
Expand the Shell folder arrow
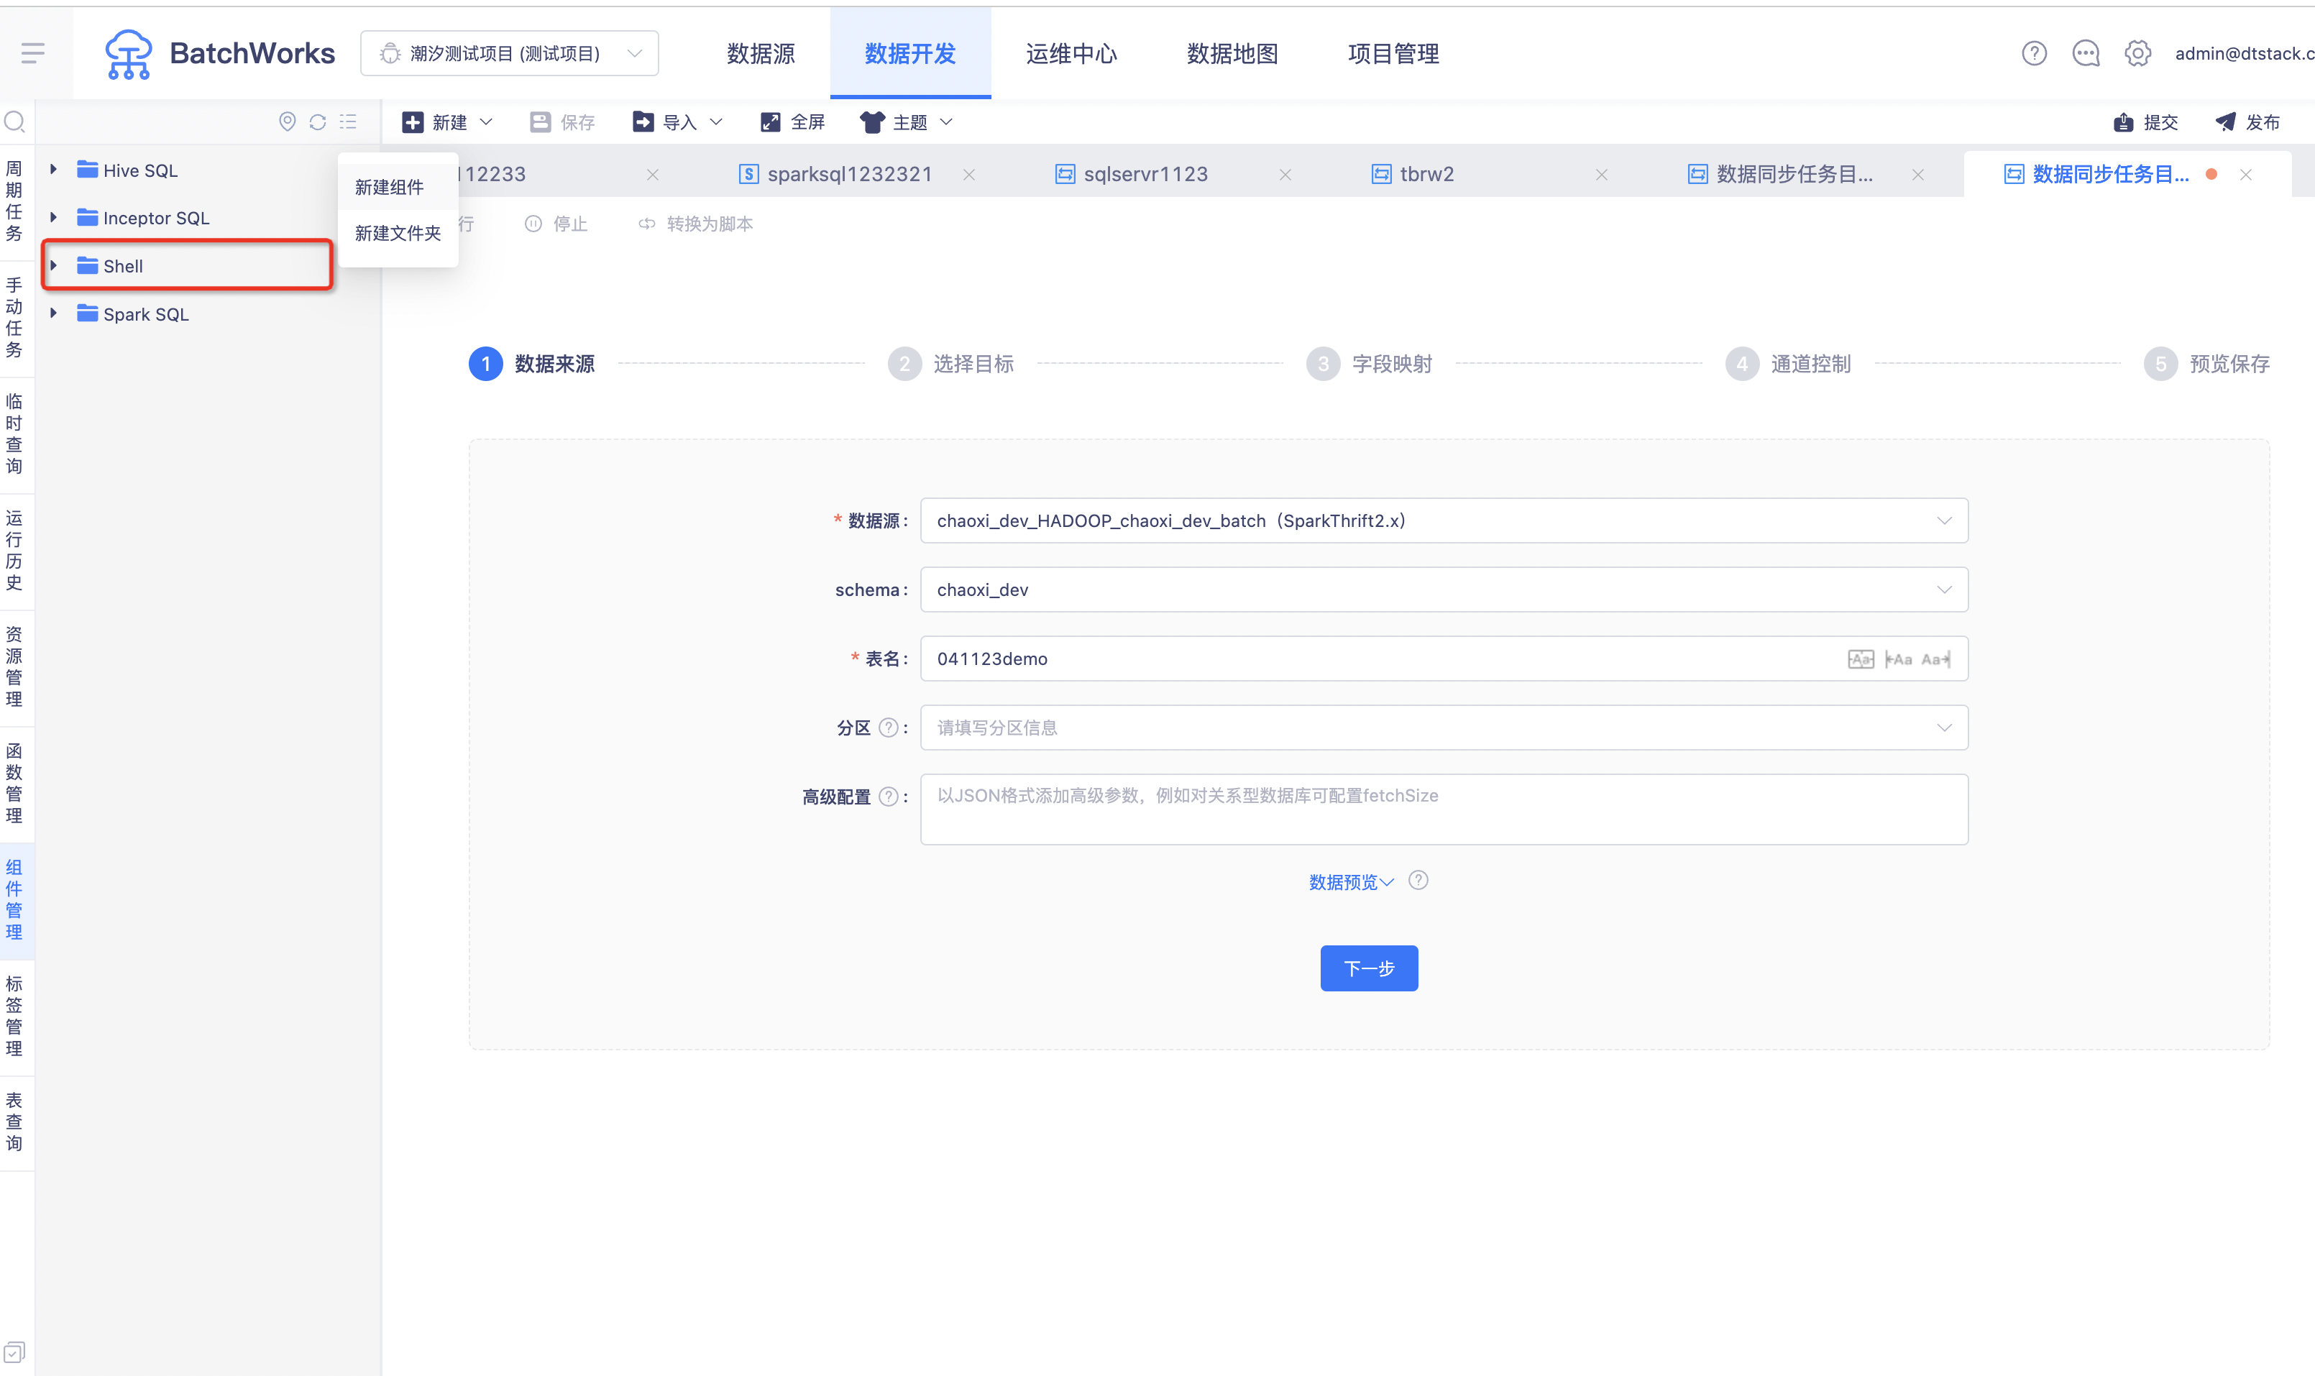click(x=54, y=266)
